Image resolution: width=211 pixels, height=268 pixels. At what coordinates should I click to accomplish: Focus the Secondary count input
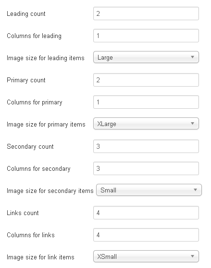pyautogui.click(x=146, y=146)
